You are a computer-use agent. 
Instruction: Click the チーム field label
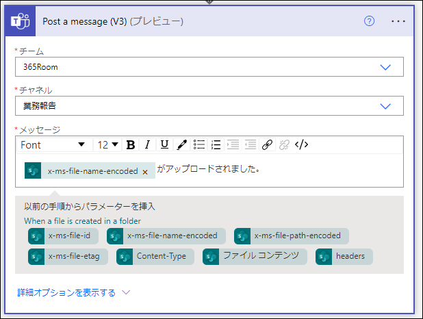[x=31, y=51]
